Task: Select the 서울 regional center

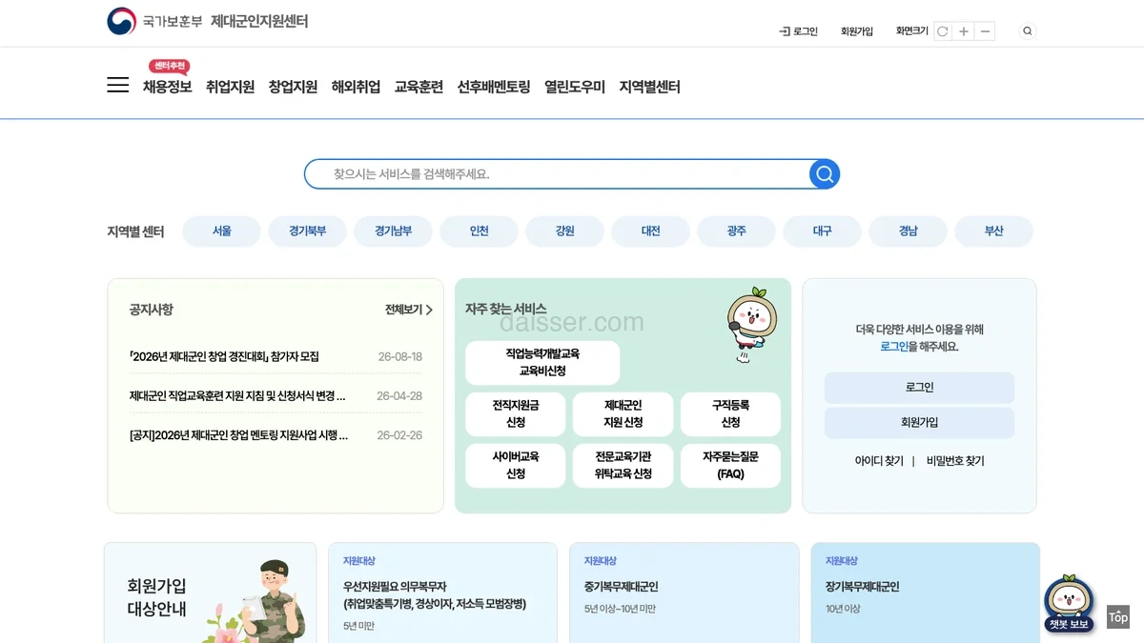Action: (222, 231)
